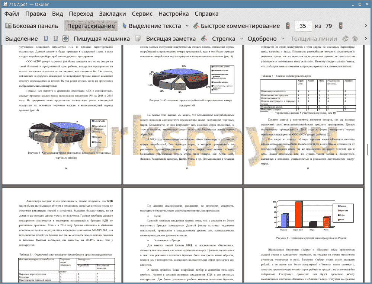Open the Справка menu
Screen dimensions: 372x284
tap(206, 14)
